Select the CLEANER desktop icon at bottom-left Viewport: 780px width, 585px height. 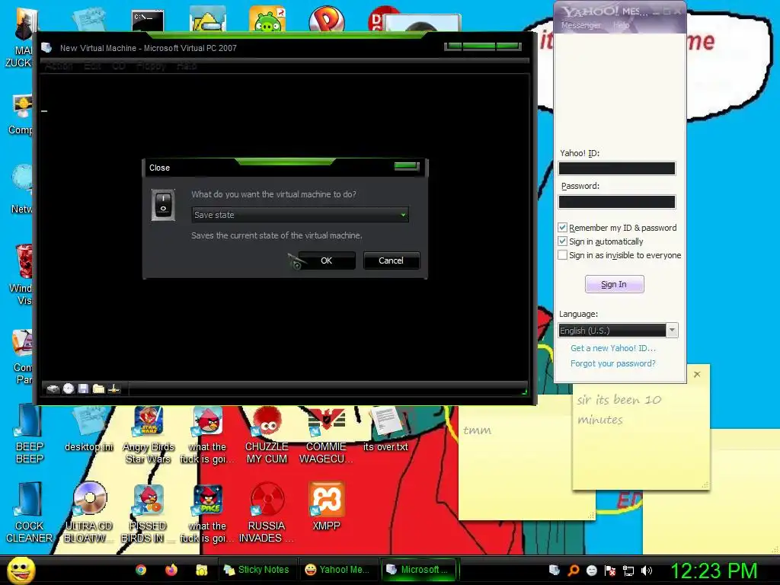(x=29, y=513)
